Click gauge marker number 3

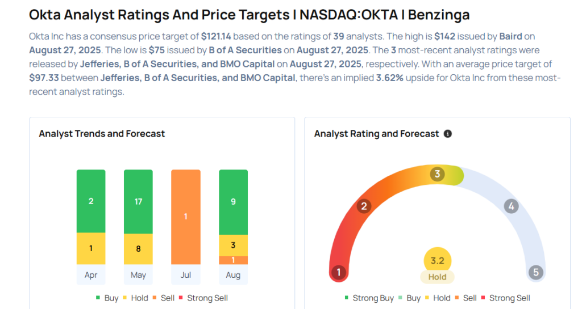click(438, 174)
